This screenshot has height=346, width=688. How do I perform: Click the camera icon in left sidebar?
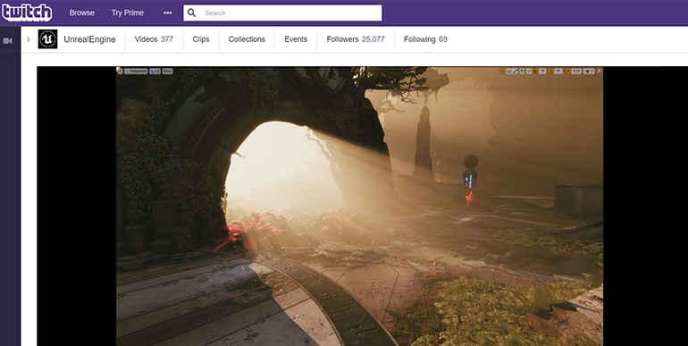[x=7, y=40]
